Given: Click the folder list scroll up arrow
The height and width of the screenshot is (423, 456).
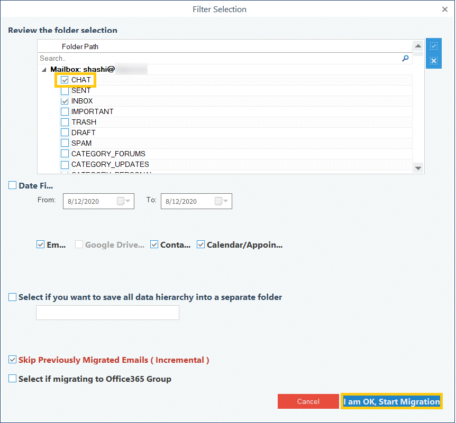Looking at the screenshot, I should 418,46.
